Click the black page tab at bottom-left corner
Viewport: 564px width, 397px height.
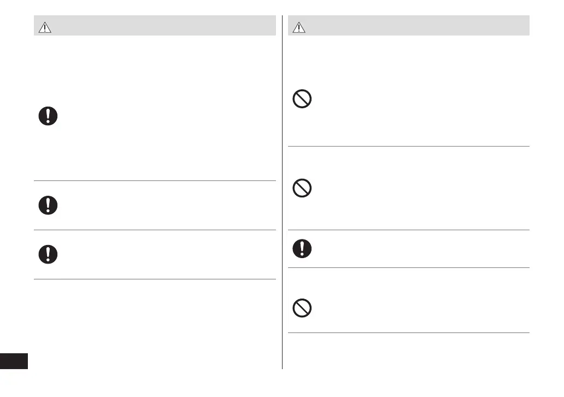(x=14, y=361)
